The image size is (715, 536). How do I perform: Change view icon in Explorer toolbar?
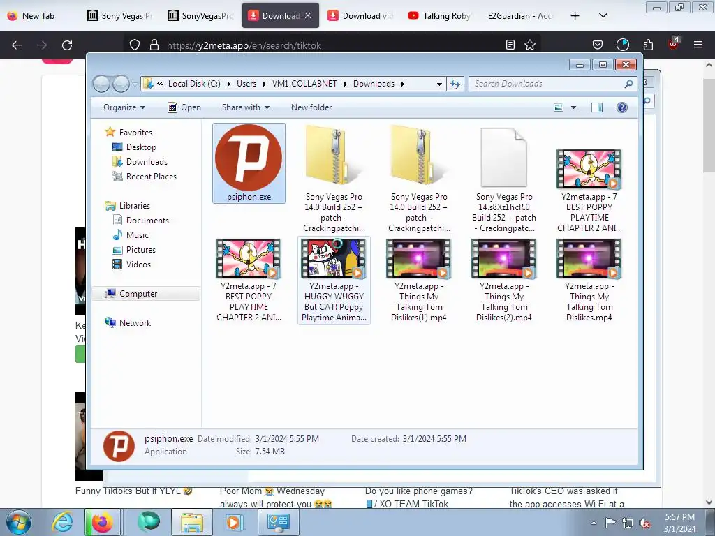[x=559, y=107]
